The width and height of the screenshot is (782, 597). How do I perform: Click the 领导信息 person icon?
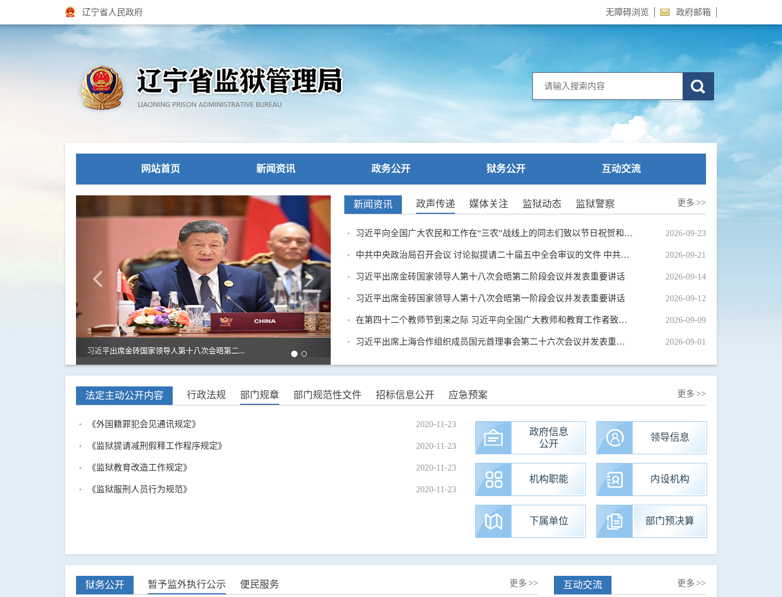click(615, 437)
